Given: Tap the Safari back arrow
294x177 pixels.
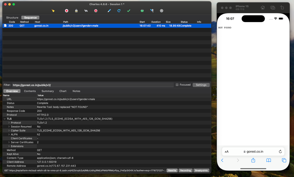Looking at the screenshot, I should [x=222, y=160].
